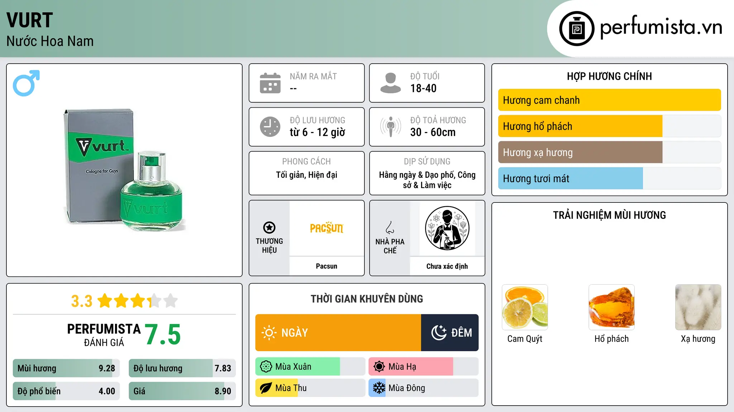The width and height of the screenshot is (734, 412).
Task: Click the Hương tươi mát accord bar
Action: (x=609, y=178)
